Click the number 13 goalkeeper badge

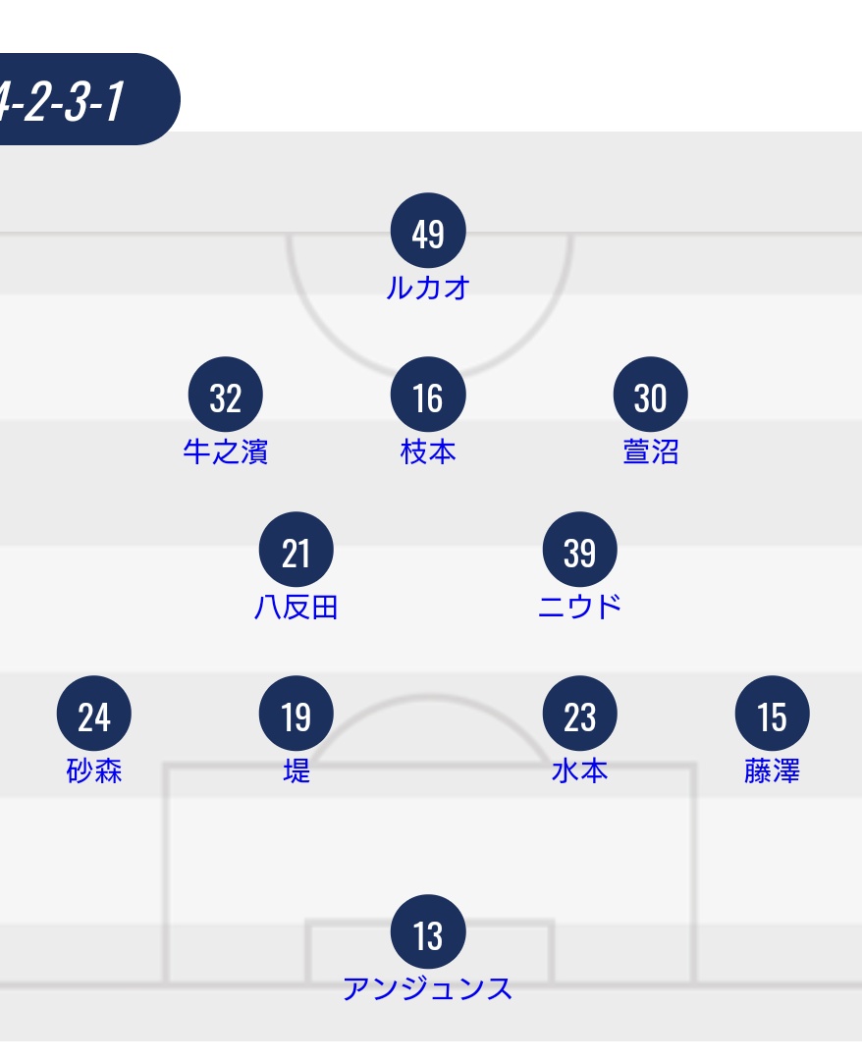(428, 931)
